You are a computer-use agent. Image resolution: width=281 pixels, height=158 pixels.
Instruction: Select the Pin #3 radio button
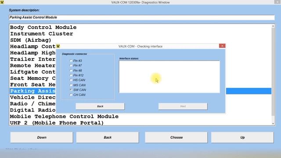[x=71, y=61]
